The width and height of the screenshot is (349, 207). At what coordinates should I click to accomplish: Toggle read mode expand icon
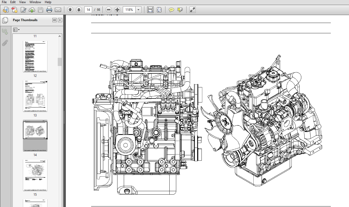tap(193, 10)
